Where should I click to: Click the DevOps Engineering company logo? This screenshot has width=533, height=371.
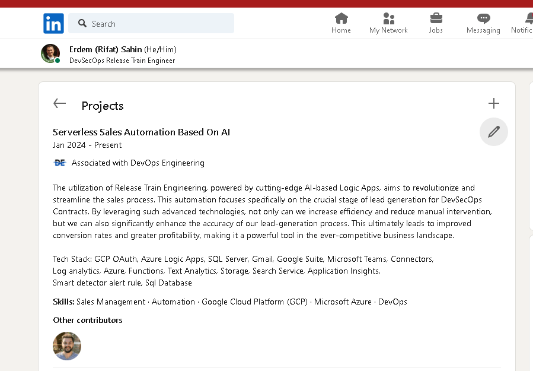click(x=60, y=163)
